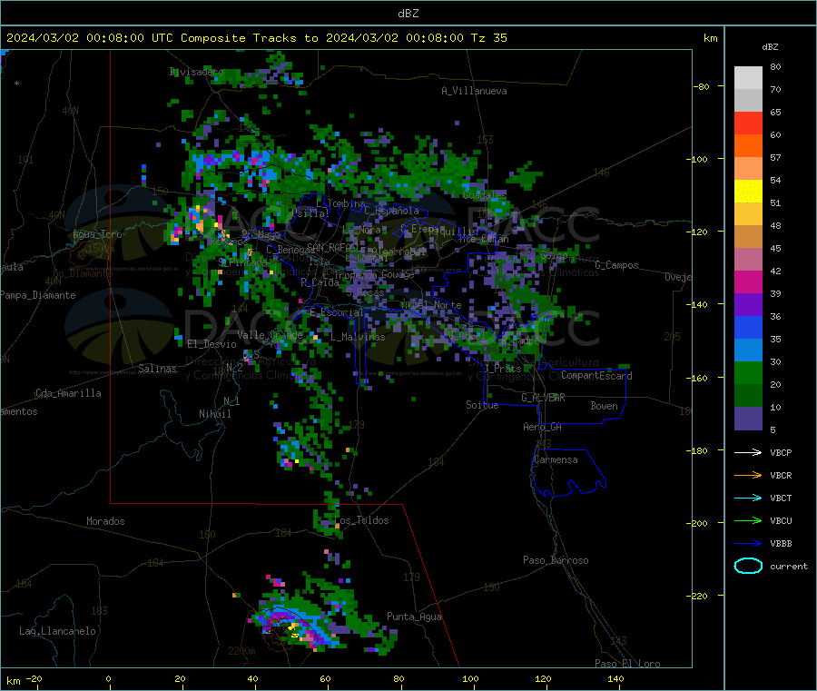Select the red 60-65 dBZ color swatch
This screenshot has width=817, height=691.
[748, 123]
